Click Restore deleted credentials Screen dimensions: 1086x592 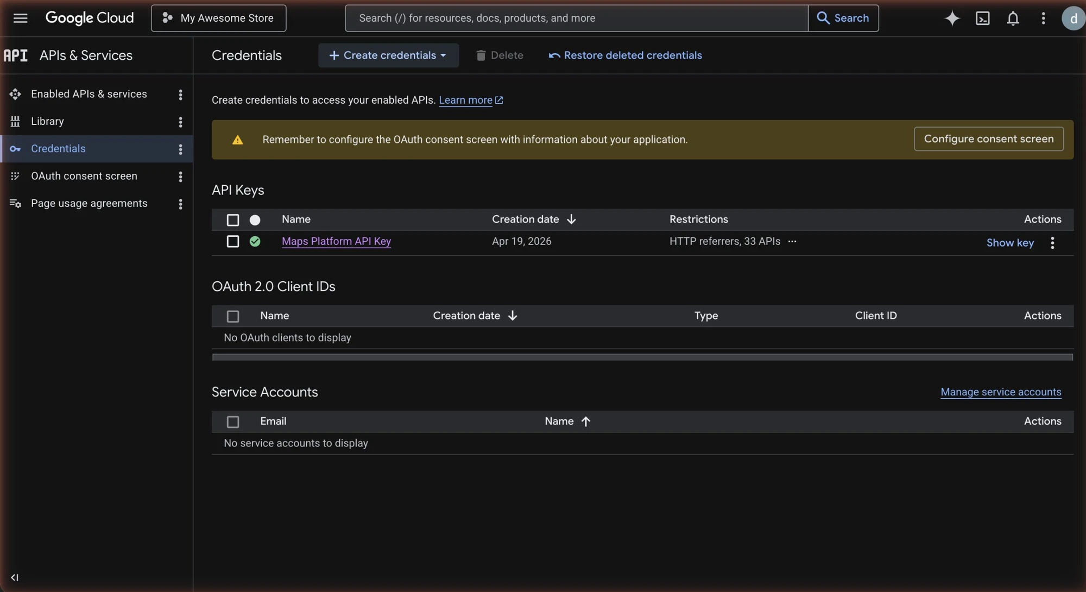click(x=625, y=55)
